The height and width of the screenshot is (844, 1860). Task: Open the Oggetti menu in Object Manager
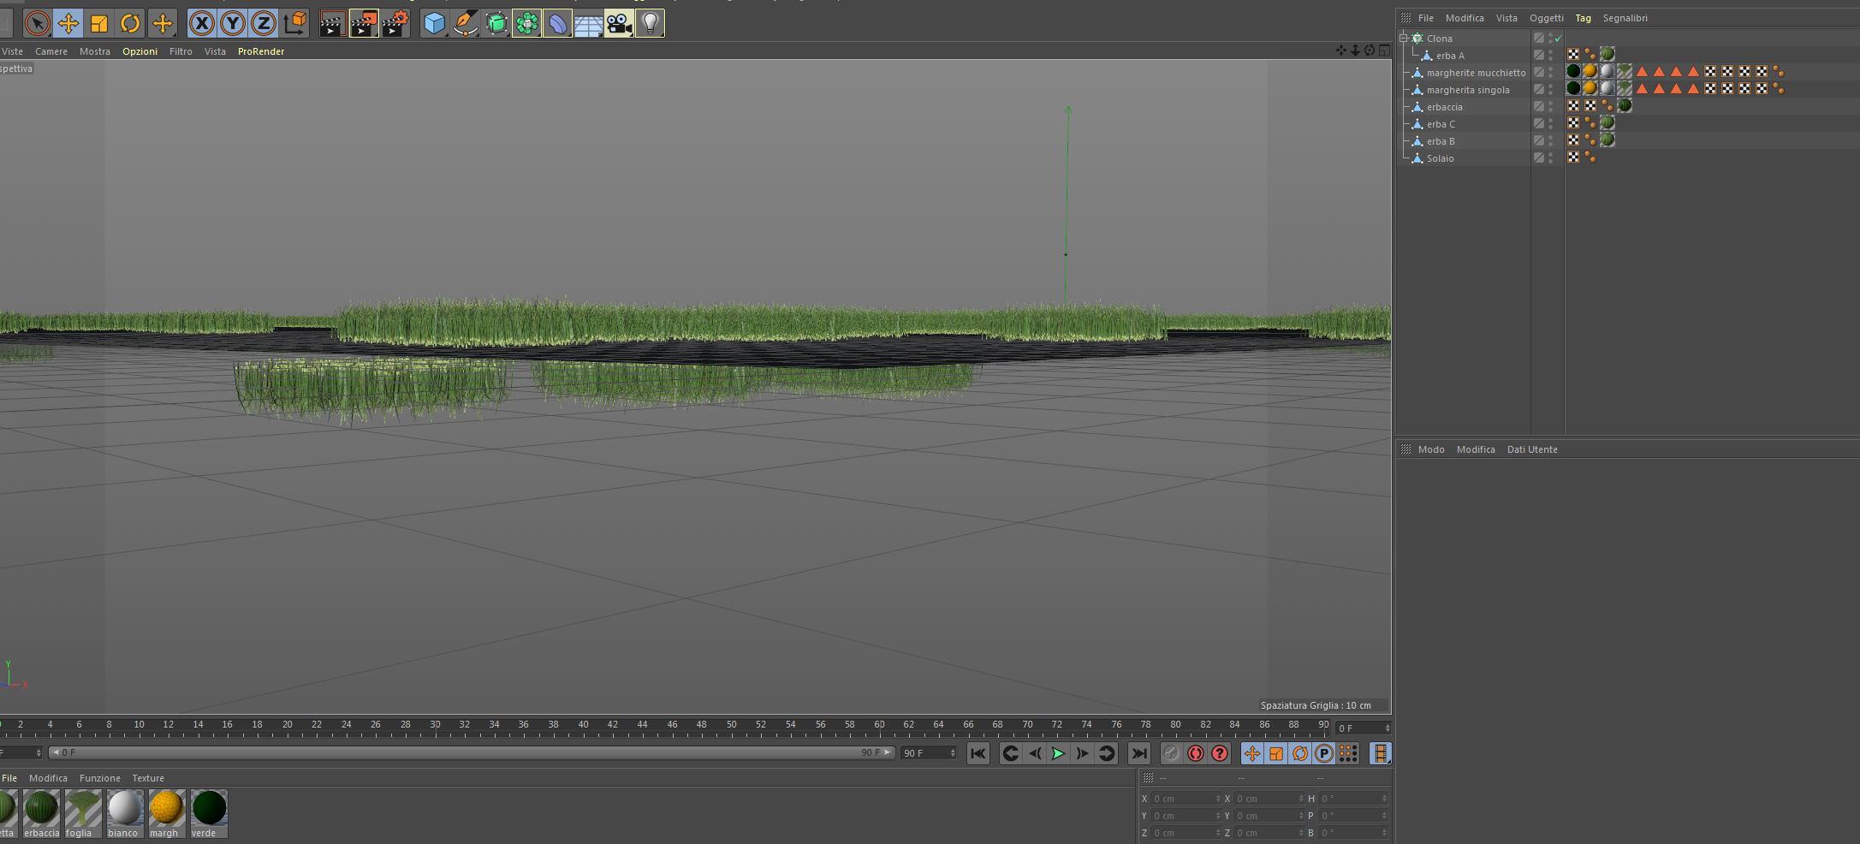(x=1546, y=18)
